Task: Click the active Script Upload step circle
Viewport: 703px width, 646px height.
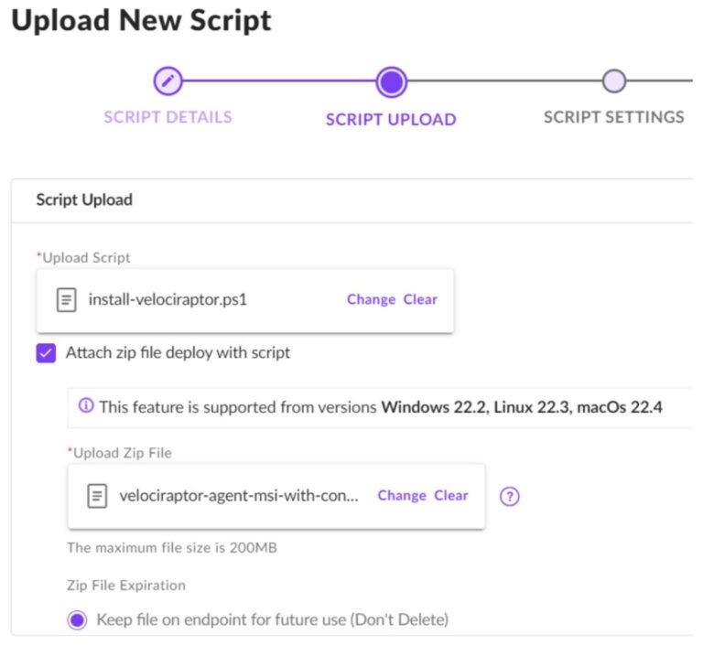Action: 391,82
